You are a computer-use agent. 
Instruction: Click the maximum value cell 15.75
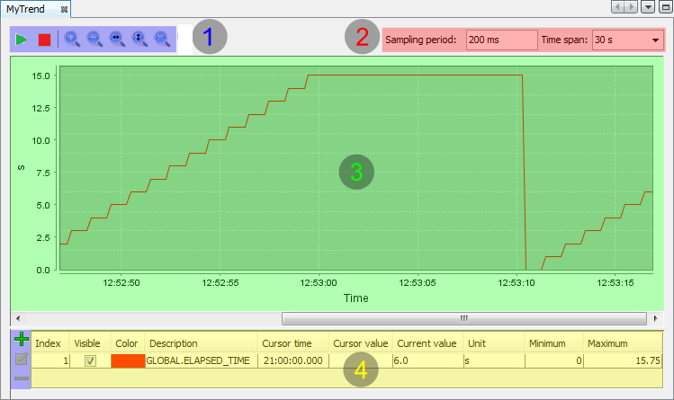pos(623,361)
